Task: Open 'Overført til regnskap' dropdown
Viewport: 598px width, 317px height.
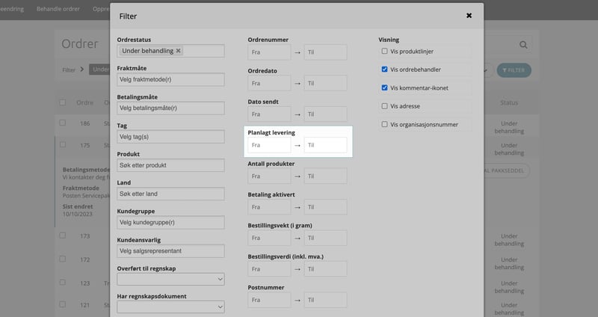Action: (x=170, y=279)
